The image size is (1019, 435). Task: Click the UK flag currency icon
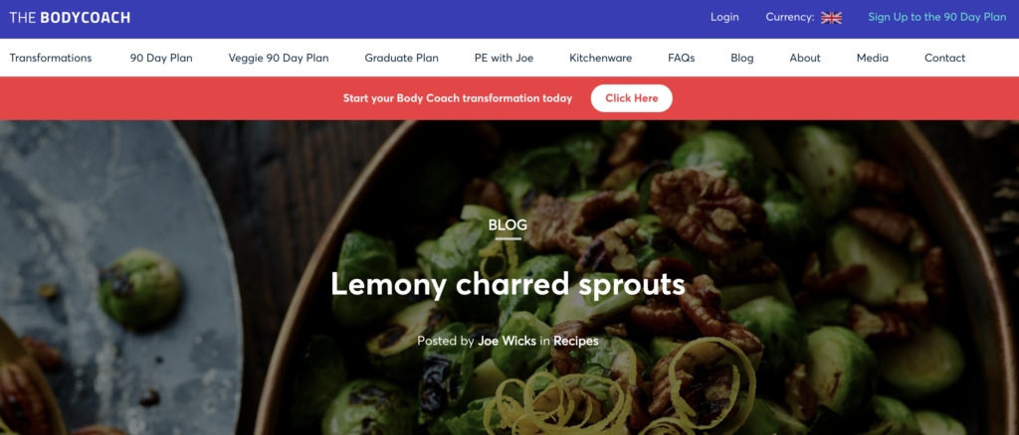(831, 18)
